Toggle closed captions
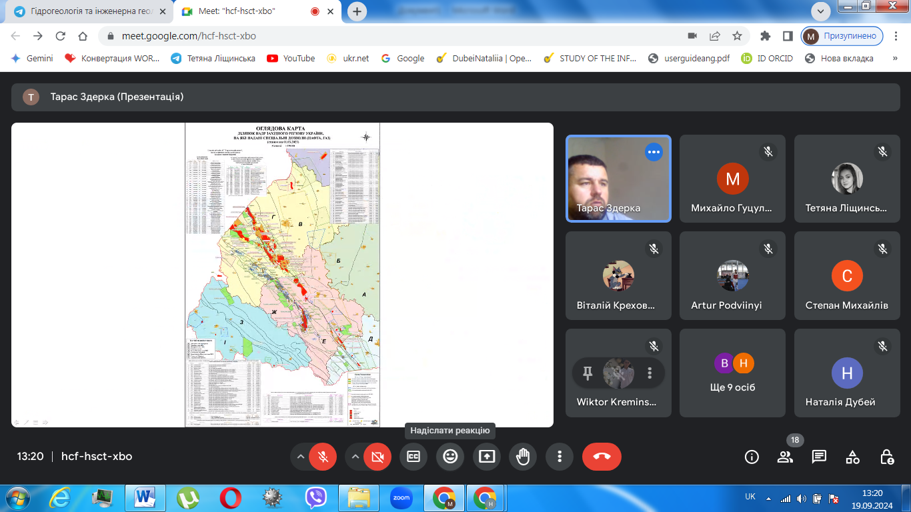911x512 pixels. (x=413, y=457)
